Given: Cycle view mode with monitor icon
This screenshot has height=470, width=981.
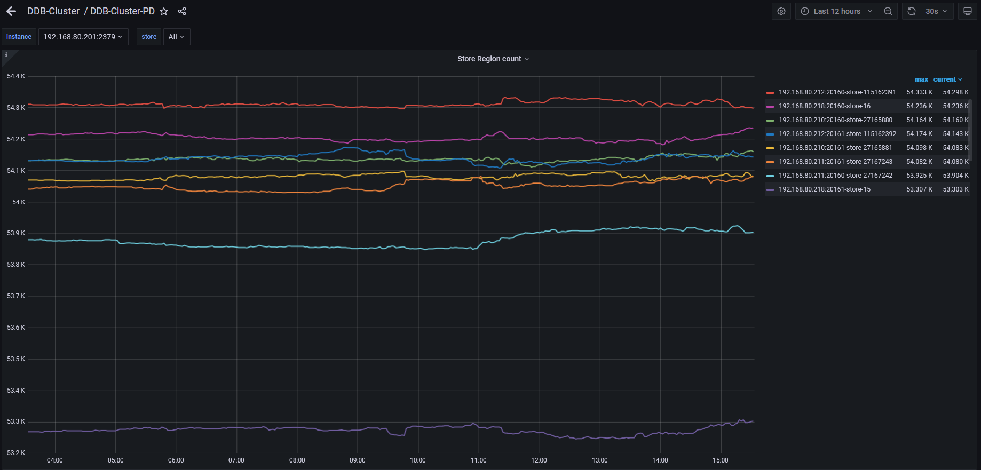Looking at the screenshot, I should point(967,11).
